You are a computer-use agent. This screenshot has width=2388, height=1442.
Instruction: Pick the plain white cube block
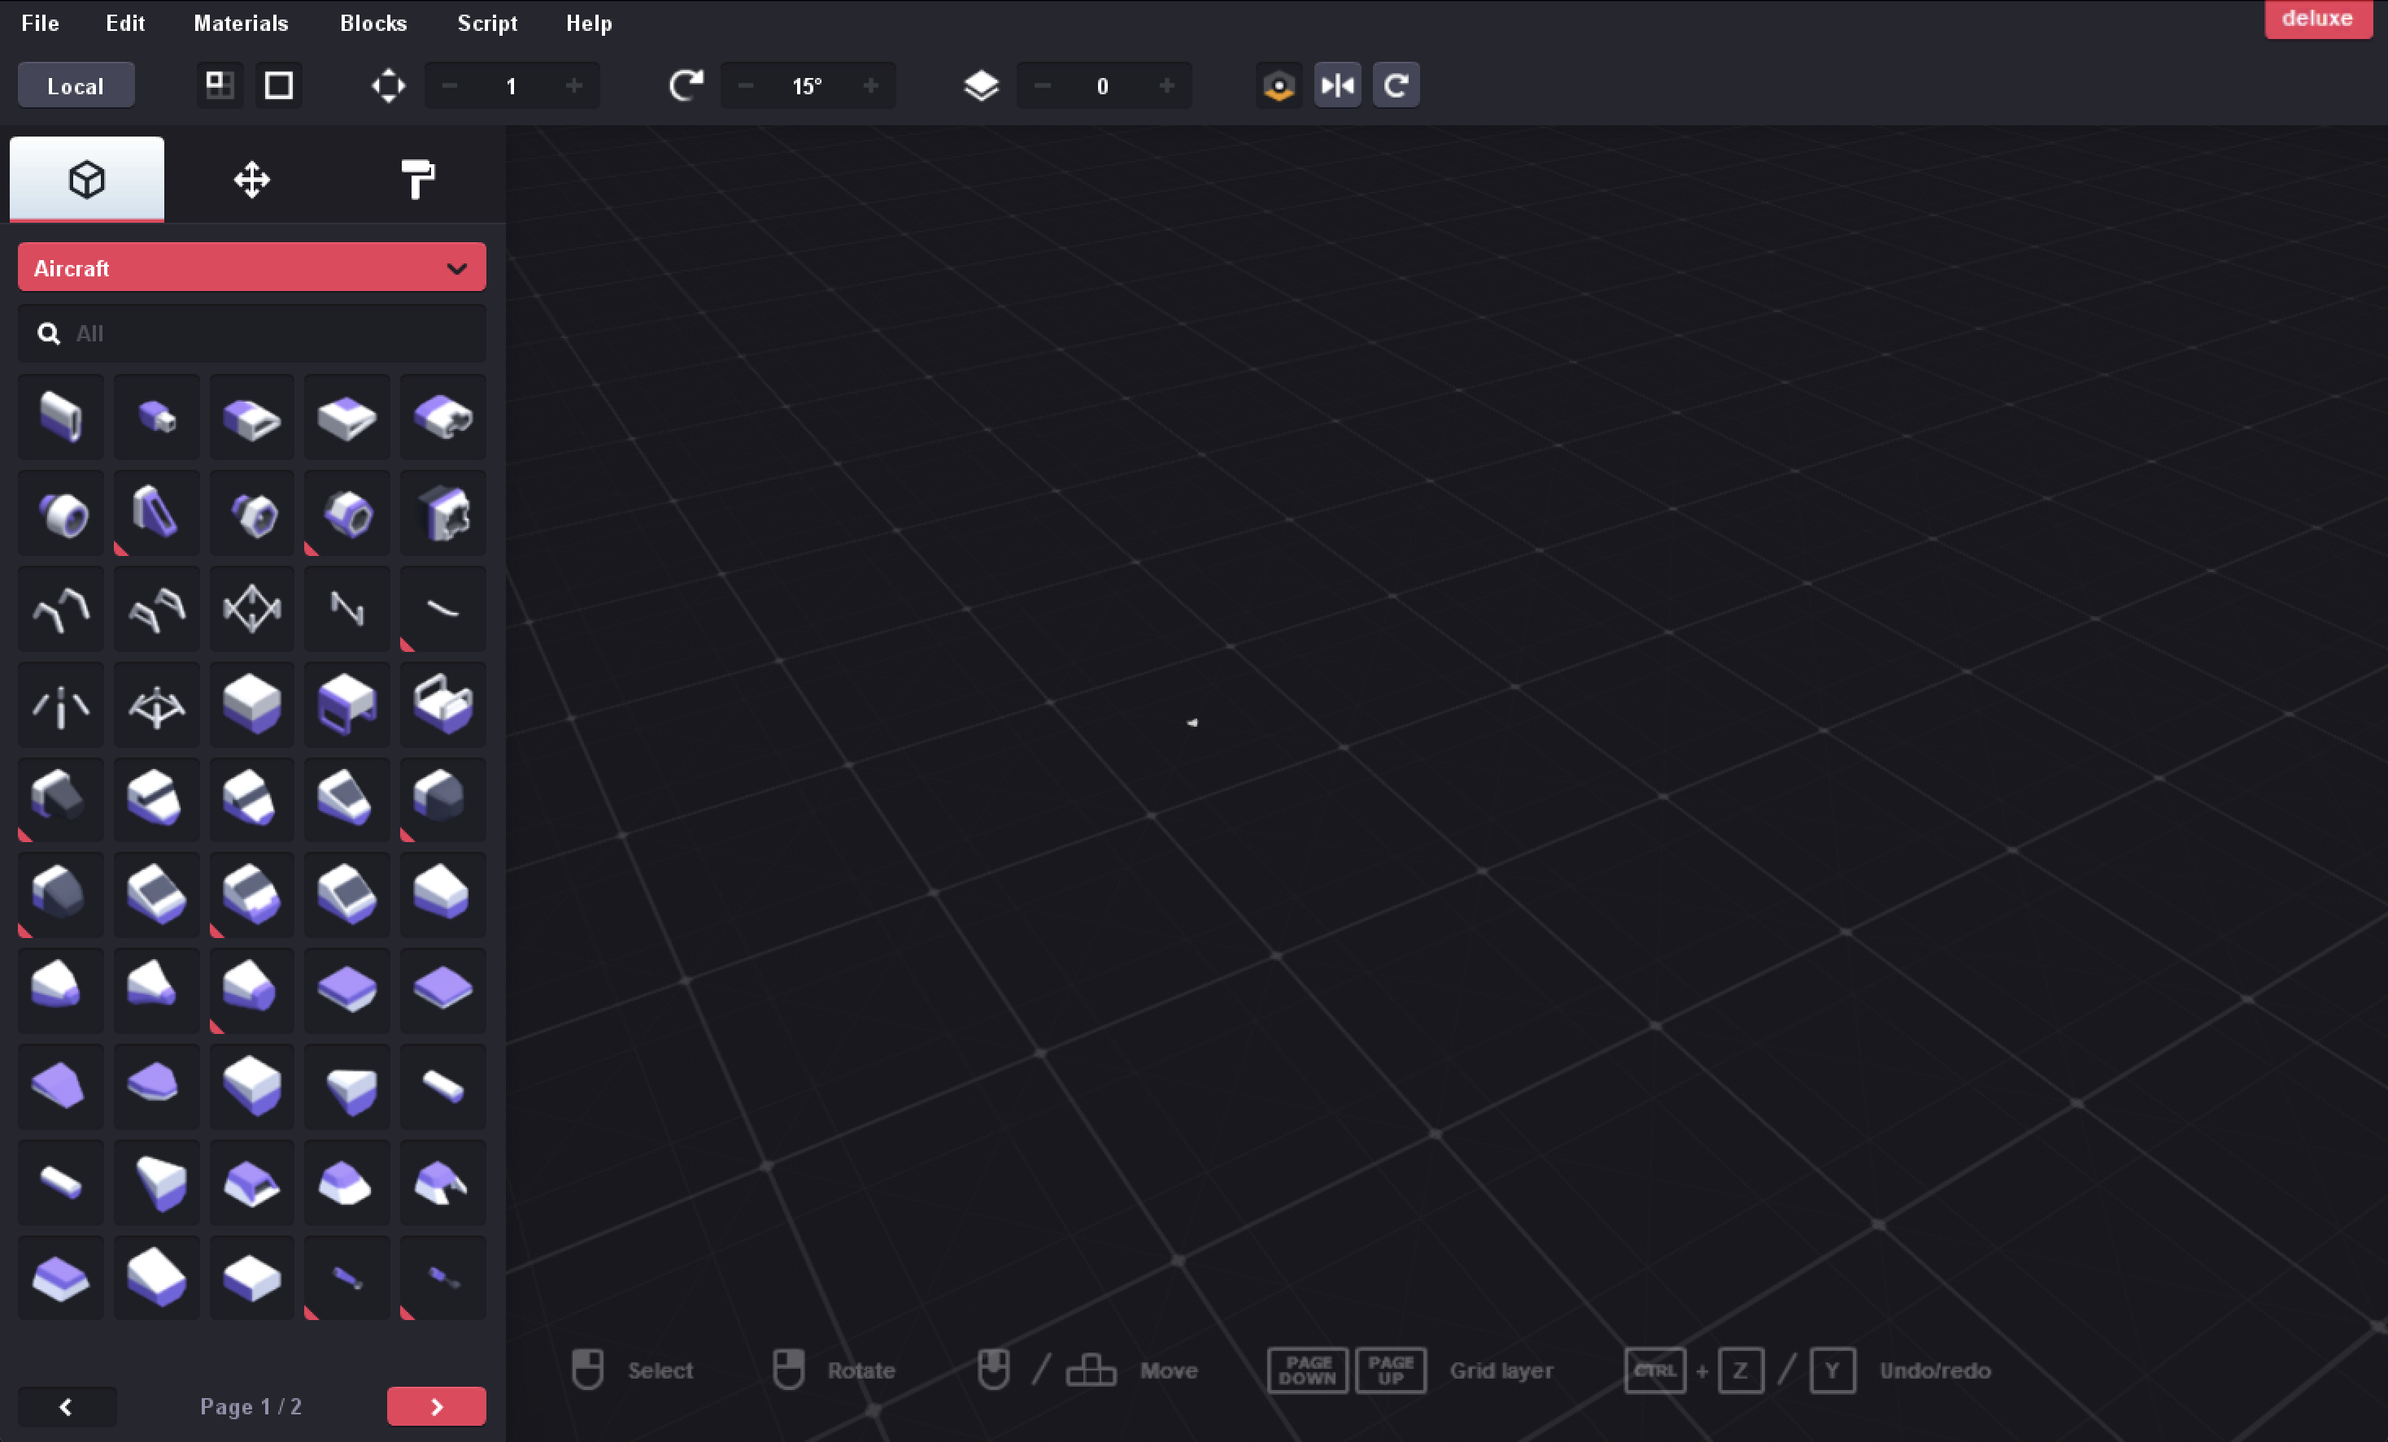pyautogui.click(x=251, y=703)
